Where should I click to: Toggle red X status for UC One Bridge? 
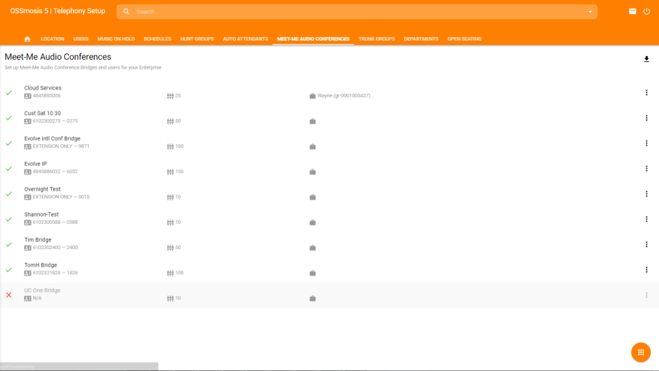(x=9, y=295)
